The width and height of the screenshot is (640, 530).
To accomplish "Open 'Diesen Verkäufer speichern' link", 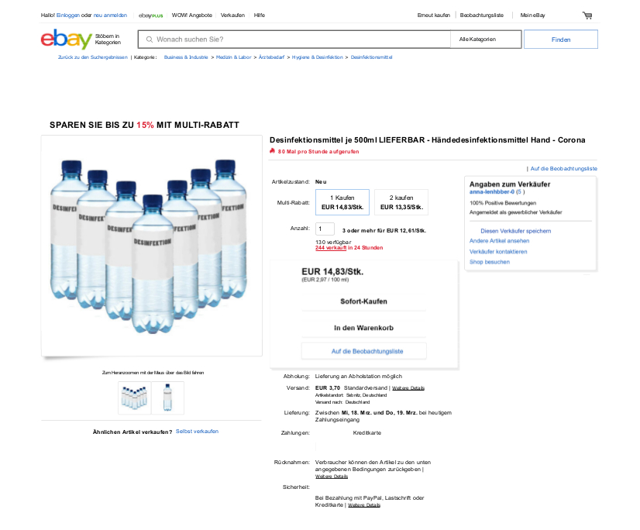I will pyautogui.click(x=515, y=231).
